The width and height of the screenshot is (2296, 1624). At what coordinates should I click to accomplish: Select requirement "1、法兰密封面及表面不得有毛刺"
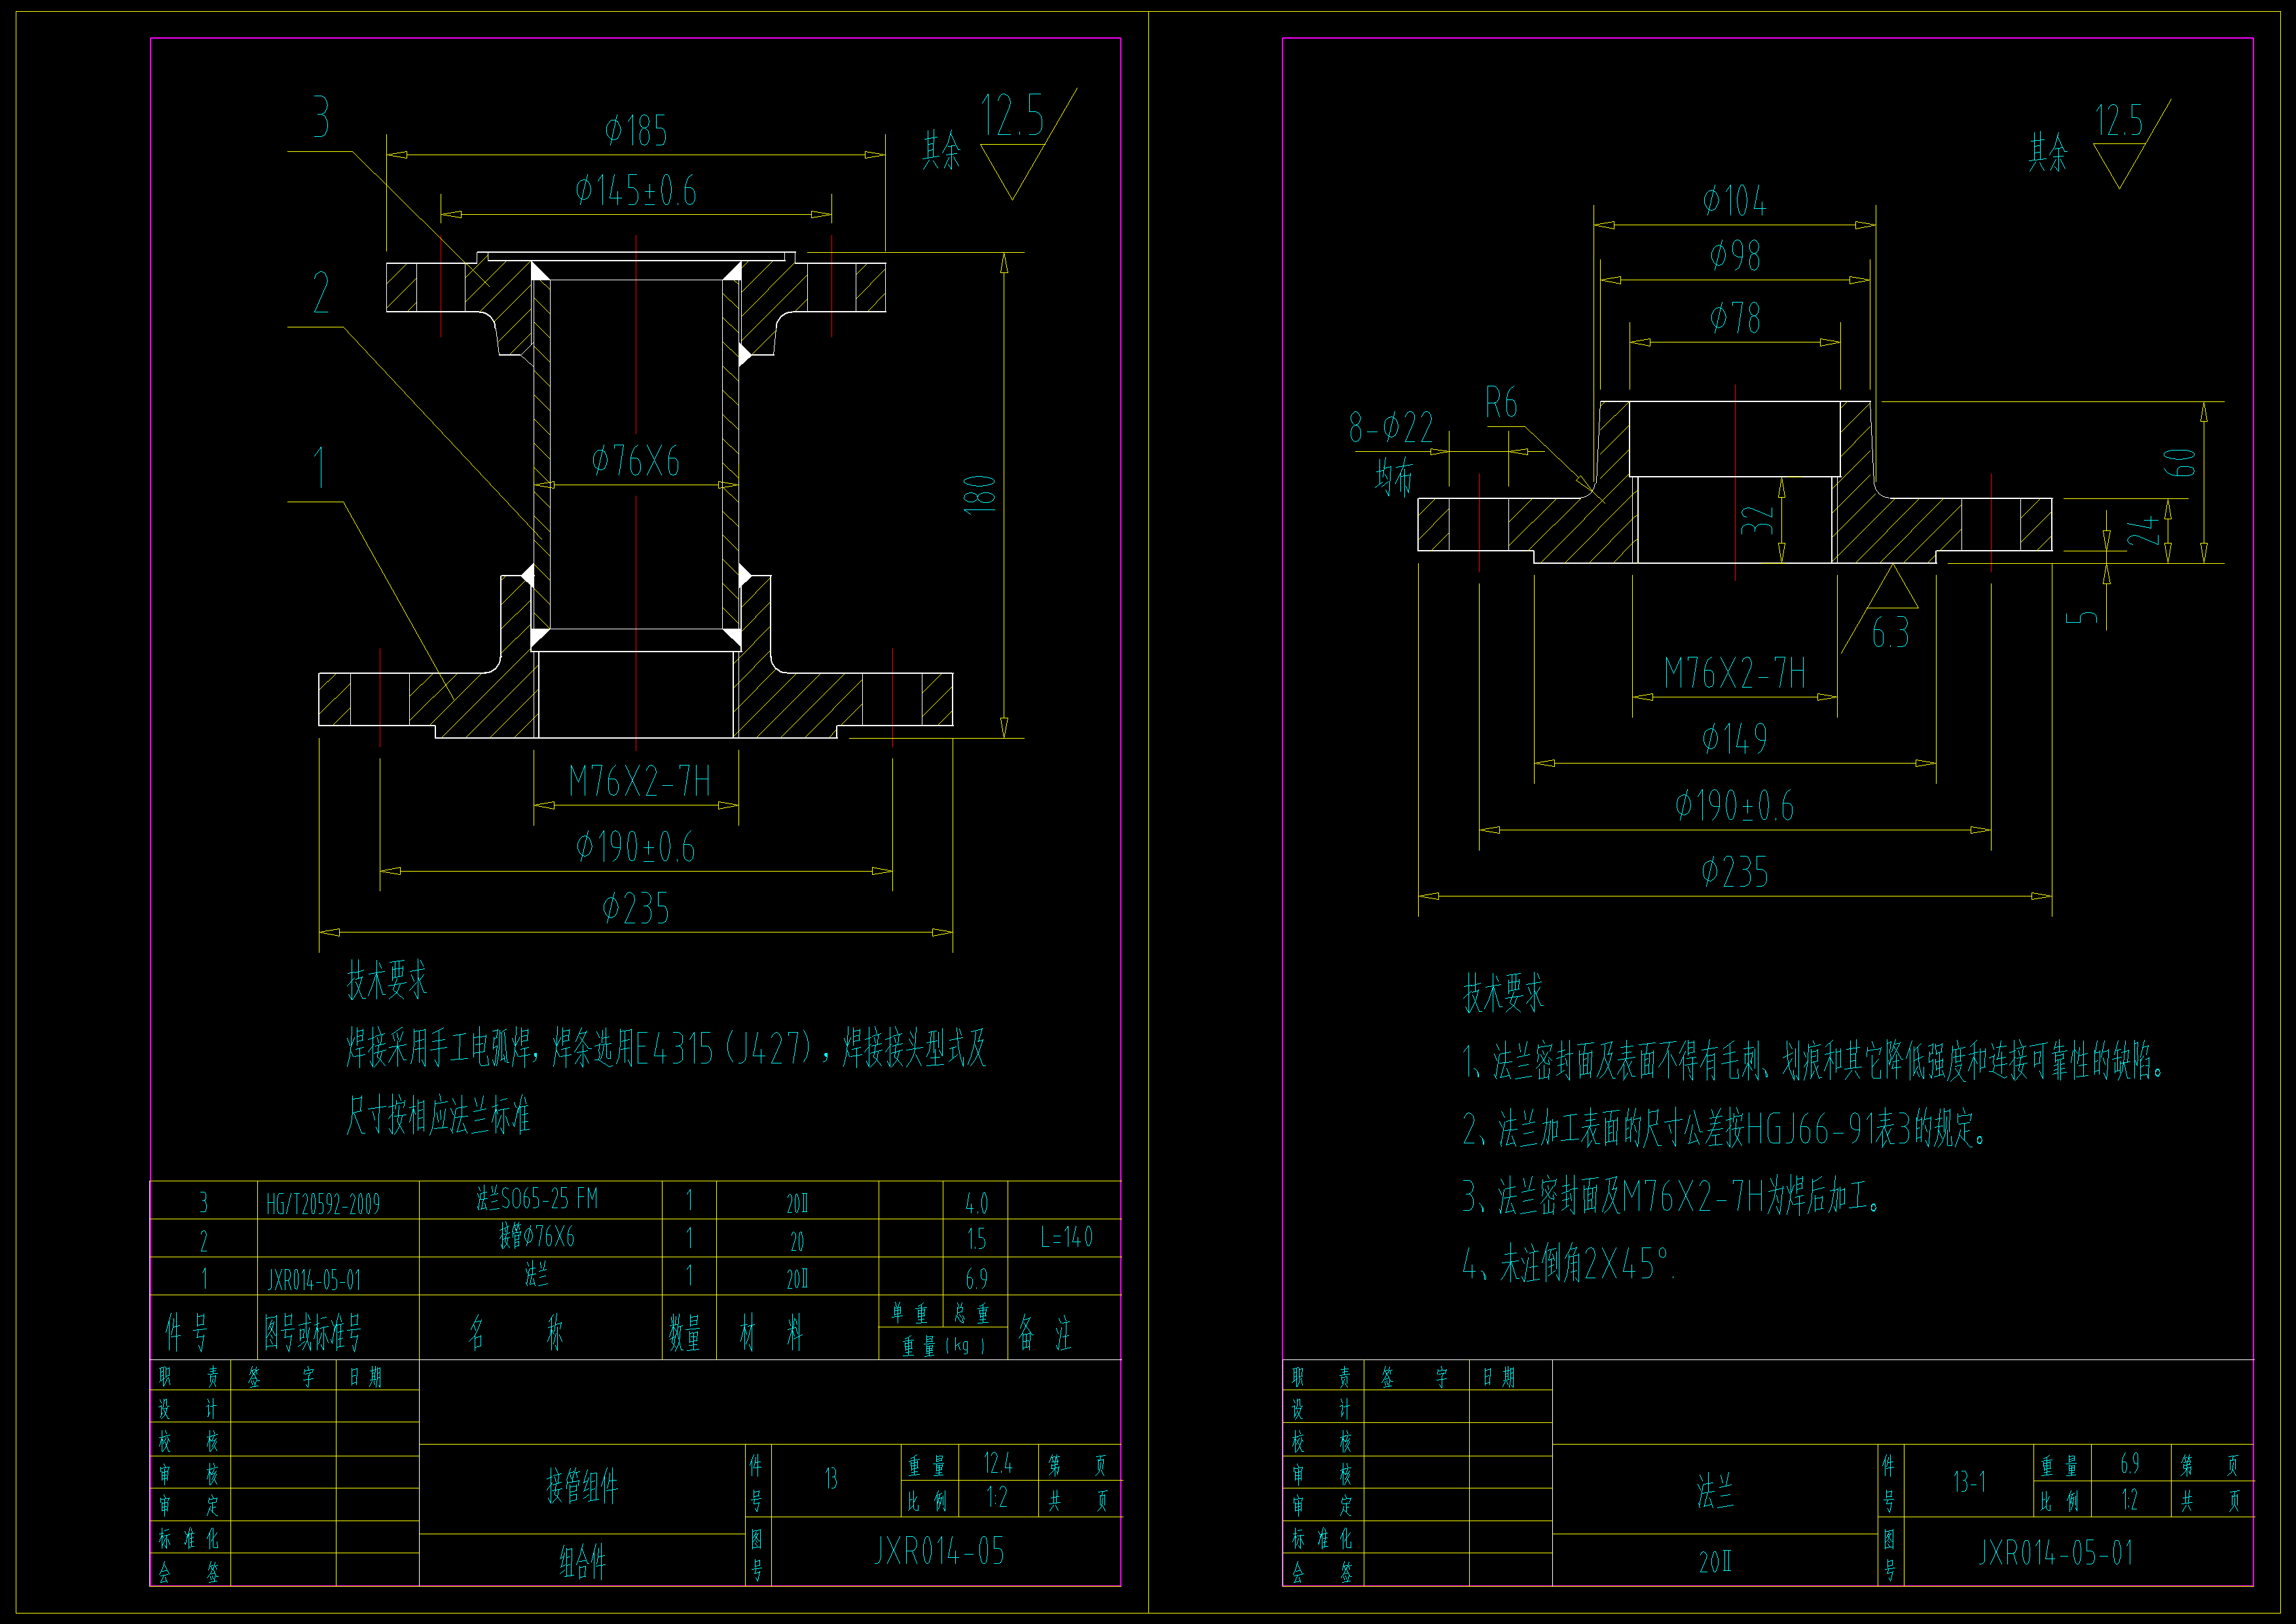[1813, 1061]
